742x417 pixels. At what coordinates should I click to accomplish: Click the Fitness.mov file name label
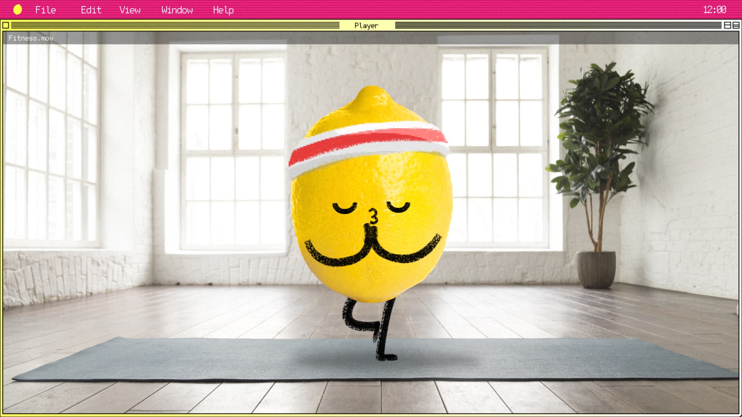(31, 38)
